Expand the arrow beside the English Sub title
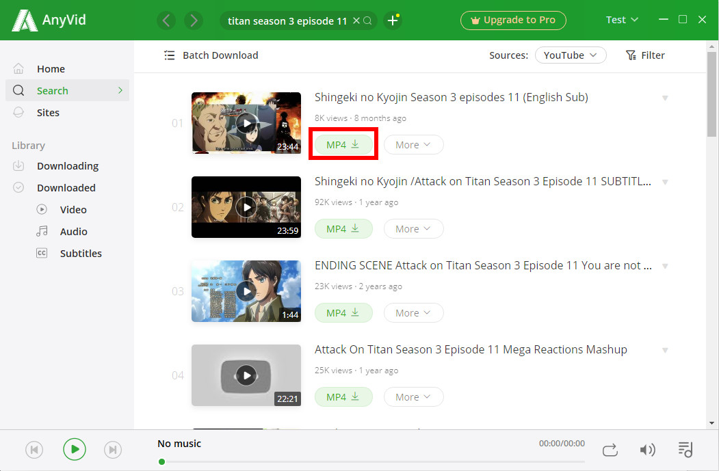The width and height of the screenshot is (719, 471). 665,98
